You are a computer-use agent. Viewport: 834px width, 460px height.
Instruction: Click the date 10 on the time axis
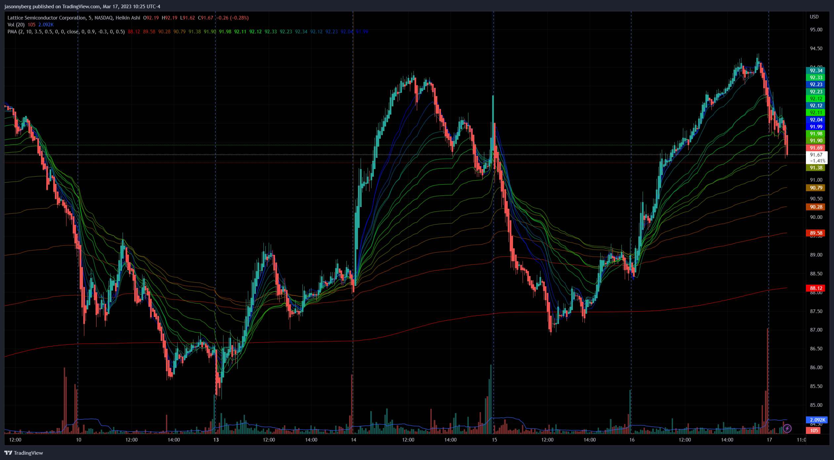coord(78,440)
